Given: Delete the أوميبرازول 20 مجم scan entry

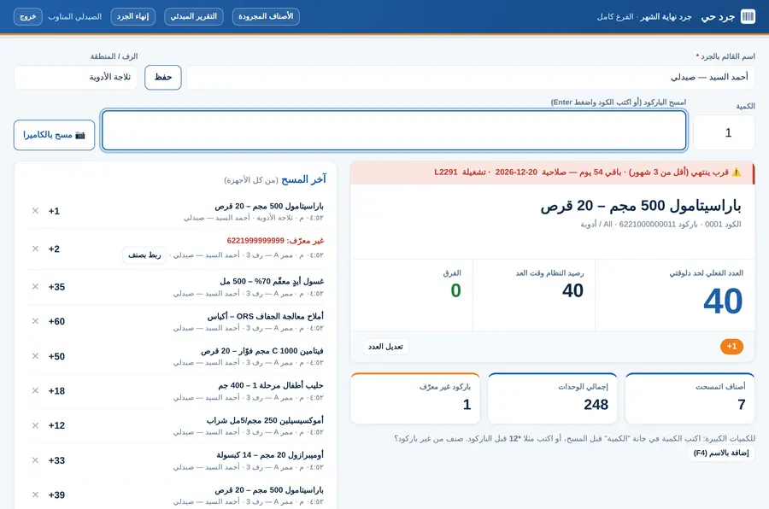Looking at the screenshot, I should 35,460.
